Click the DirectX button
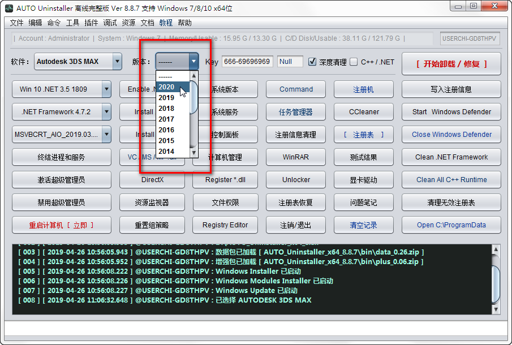This screenshot has width=512, height=345. 152,179
